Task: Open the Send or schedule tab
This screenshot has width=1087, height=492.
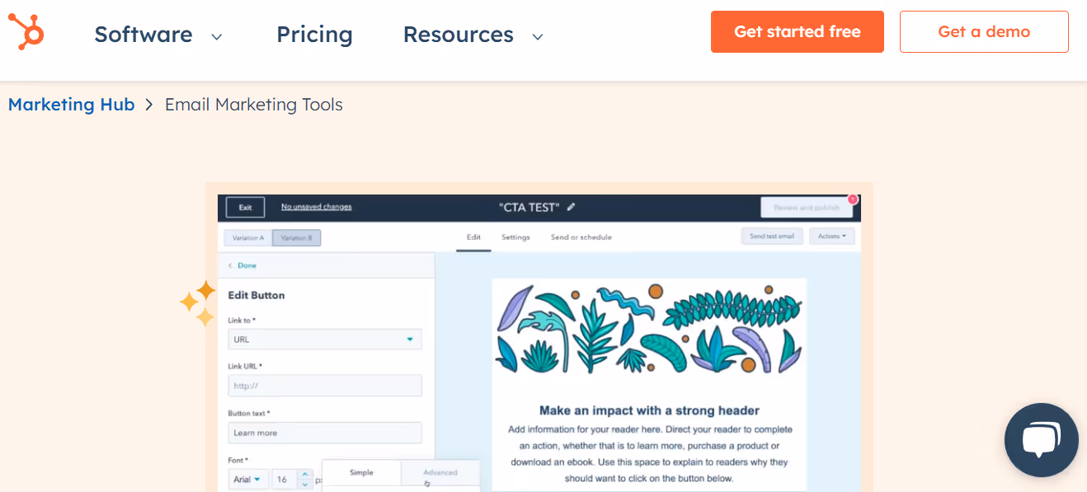Action: coord(581,237)
